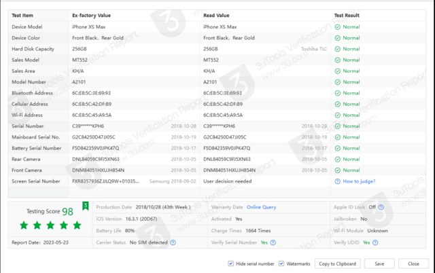
Task: Click the check icon in Battery Serial Number row
Action: pyautogui.click(x=337, y=148)
